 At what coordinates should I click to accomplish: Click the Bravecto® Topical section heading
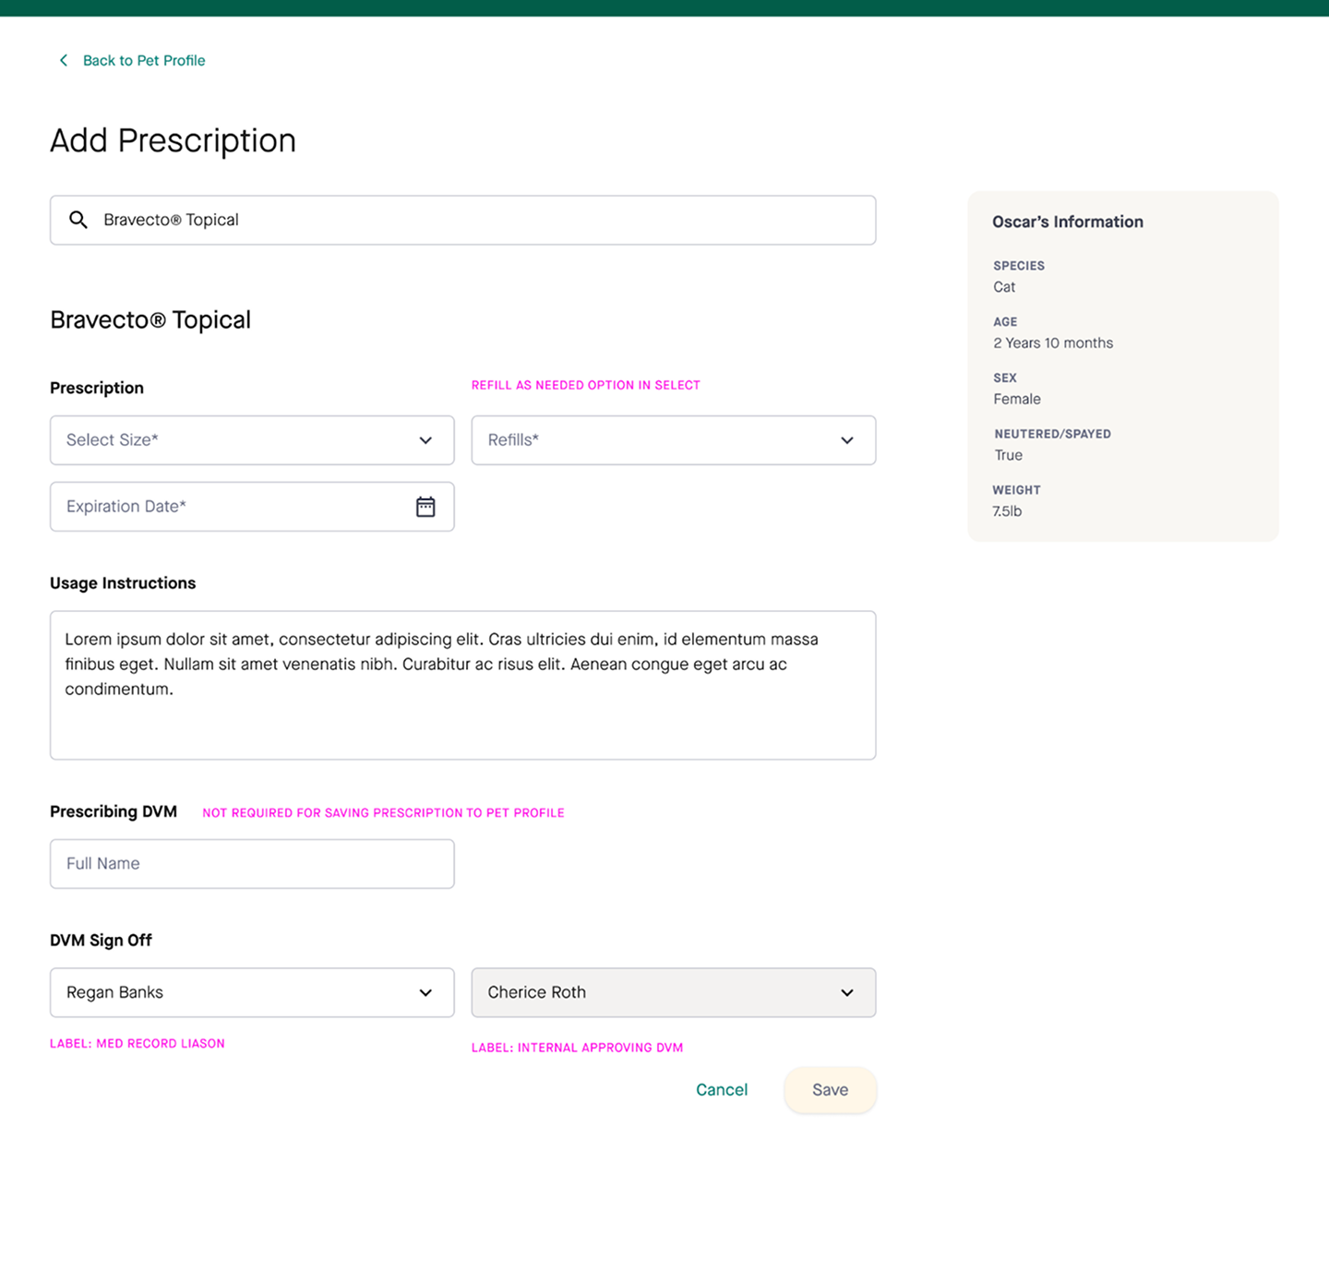tap(150, 319)
